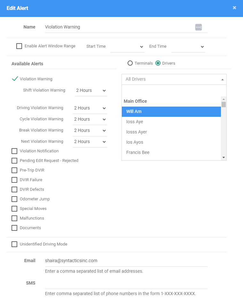Click the driver list scroll up arrow
This screenshot has height=306, width=243.
(224, 99)
